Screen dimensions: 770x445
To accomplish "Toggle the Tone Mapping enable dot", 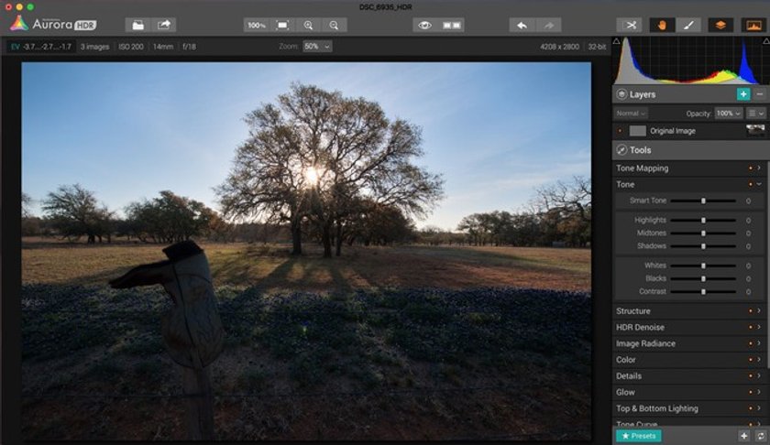I will pos(751,168).
